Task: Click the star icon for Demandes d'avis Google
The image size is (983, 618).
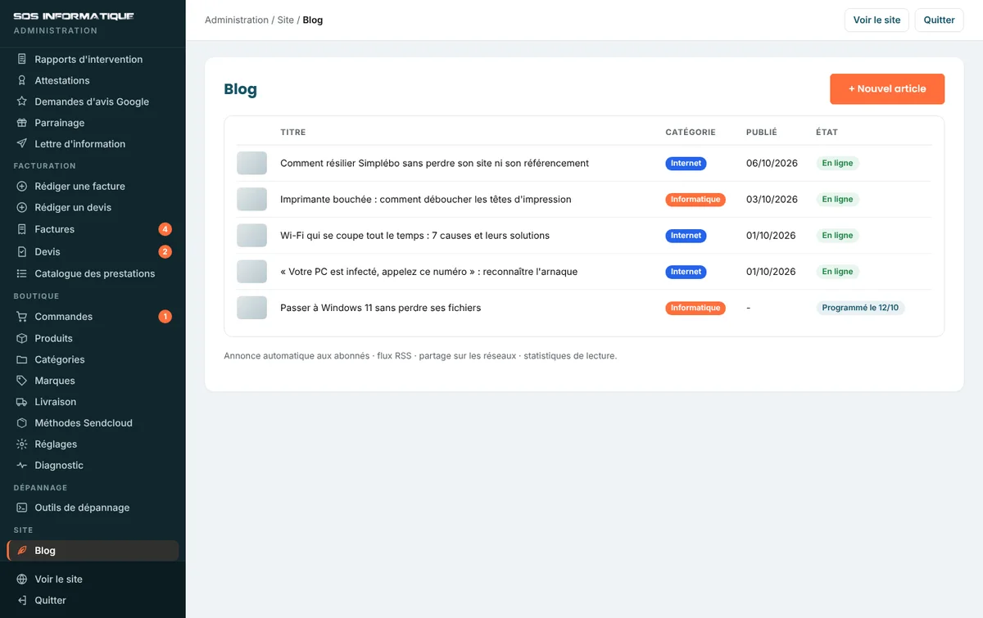Action: tap(22, 101)
